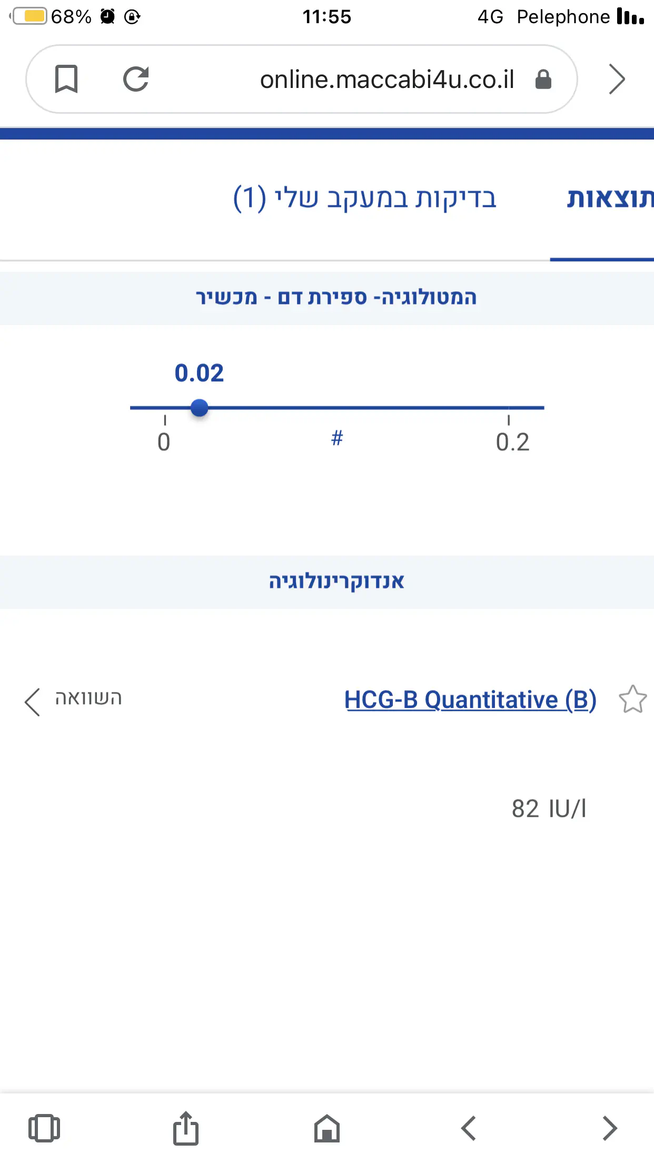The image size is (654, 1163).
Task: Tap the online.maccabi4u.co.il address field
Action: coord(387,80)
